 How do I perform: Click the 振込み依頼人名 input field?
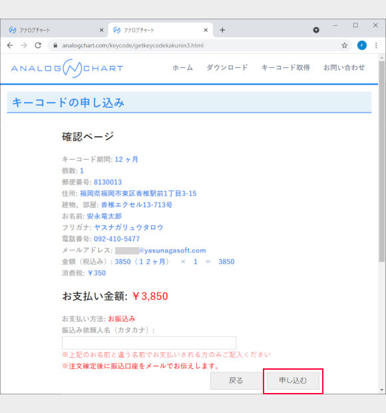click(149, 342)
